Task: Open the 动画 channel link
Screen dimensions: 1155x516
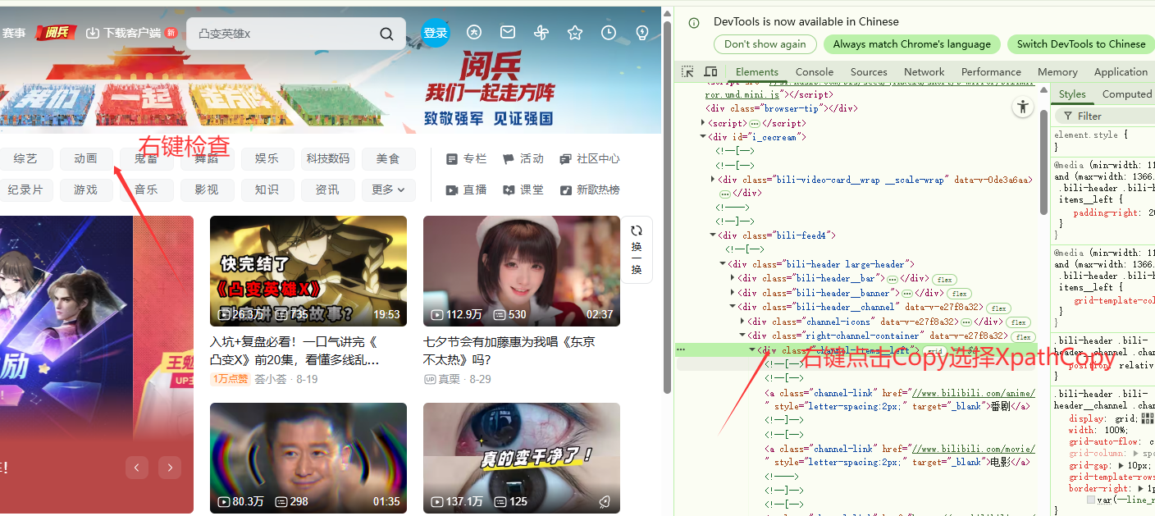Action: (x=85, y=159)
